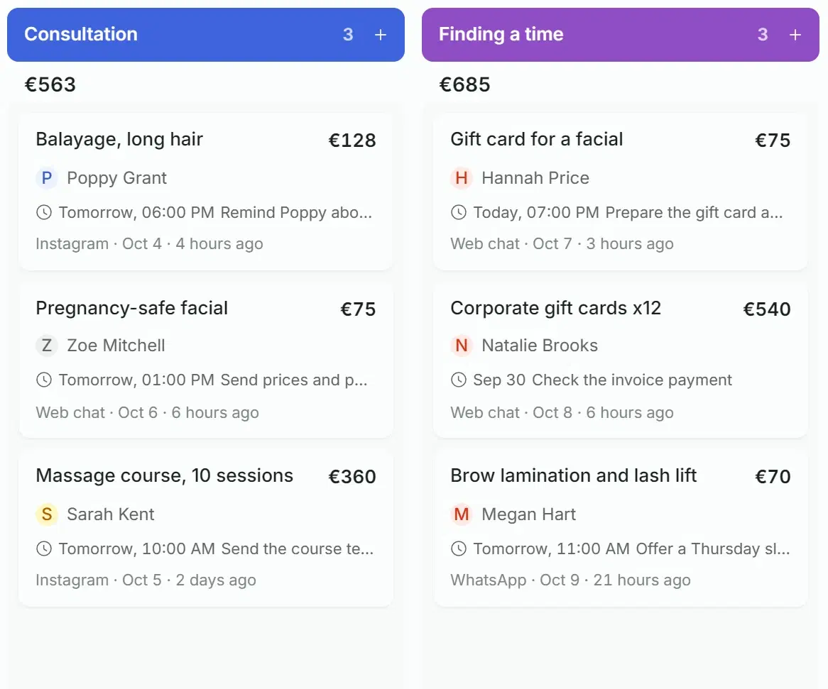Click the clock icon on Hannah Price's card
828x689 pixels.
458,213
